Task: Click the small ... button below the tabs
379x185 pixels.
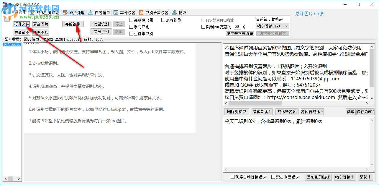Action: (x=6, y=19)
